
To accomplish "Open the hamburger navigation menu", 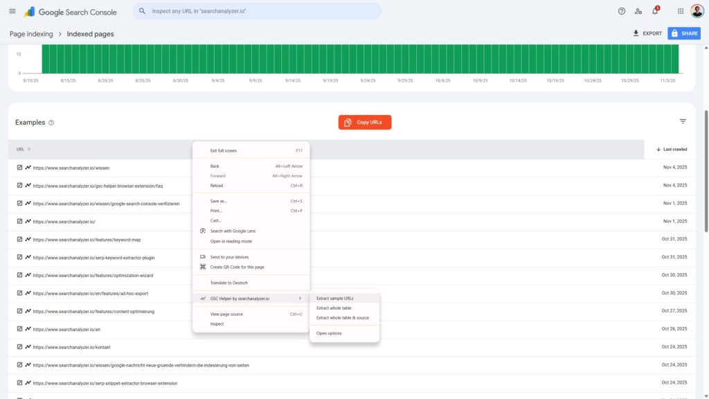I will click(x=12, y=11).
